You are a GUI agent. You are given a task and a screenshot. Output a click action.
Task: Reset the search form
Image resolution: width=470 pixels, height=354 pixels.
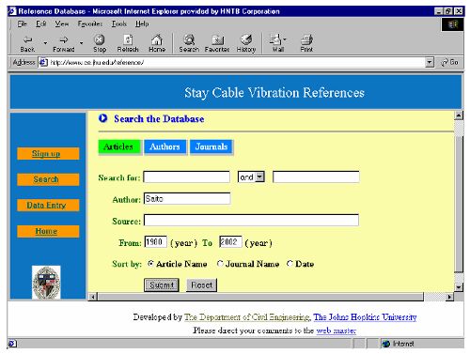(201, 285)
